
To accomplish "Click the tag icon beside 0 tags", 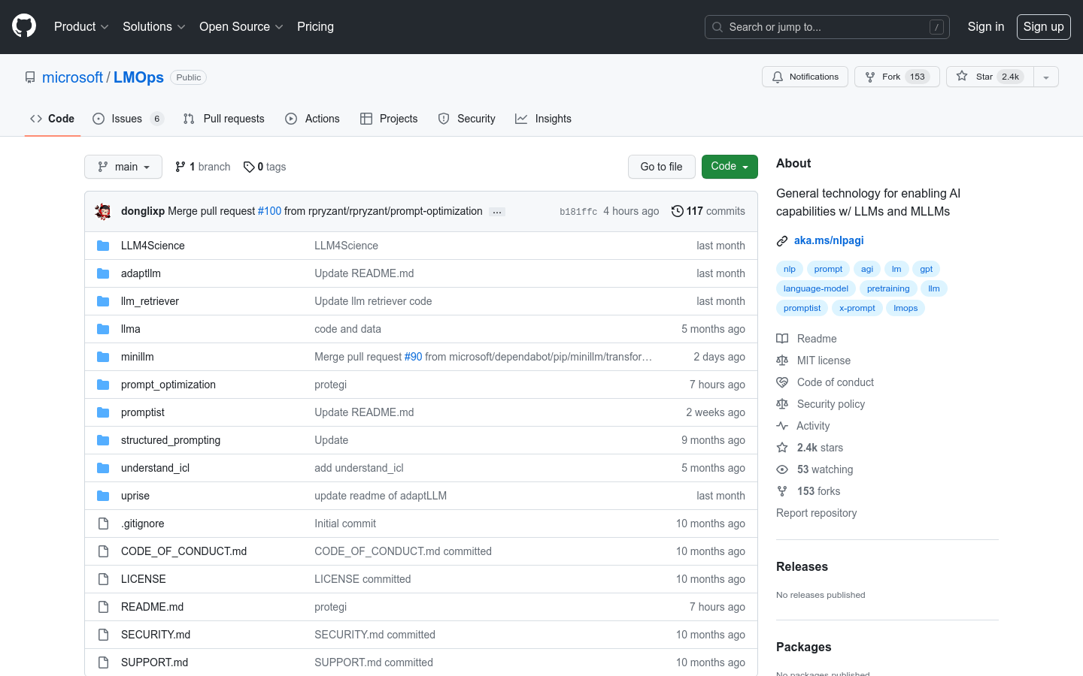I will tap(249, 167).
